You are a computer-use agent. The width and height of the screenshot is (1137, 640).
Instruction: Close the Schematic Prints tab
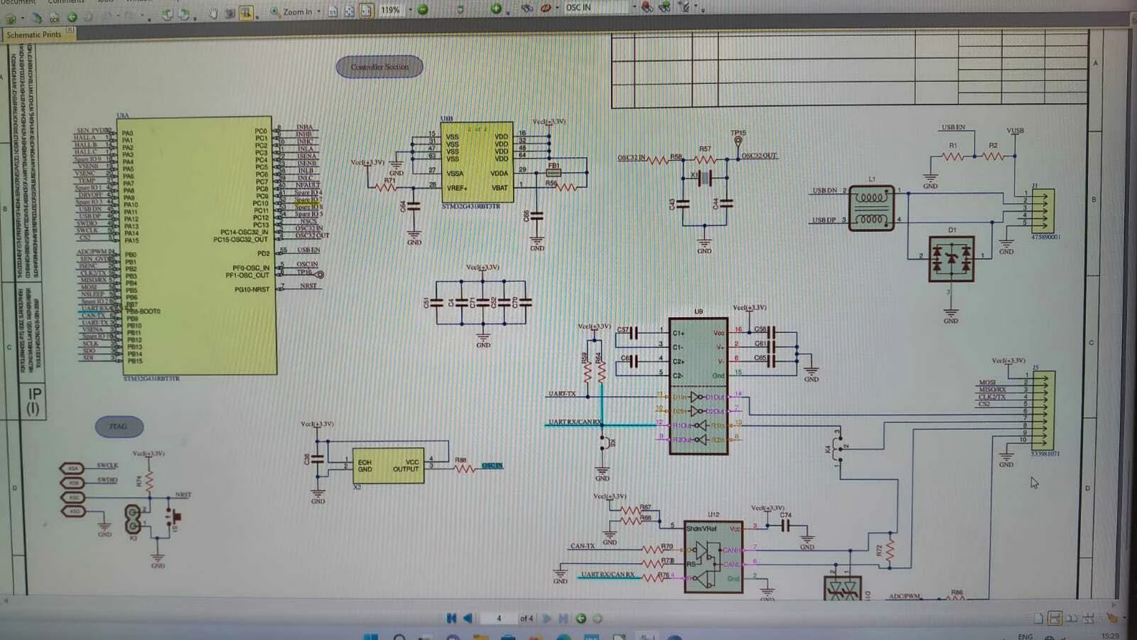click(x=70, y=30)
